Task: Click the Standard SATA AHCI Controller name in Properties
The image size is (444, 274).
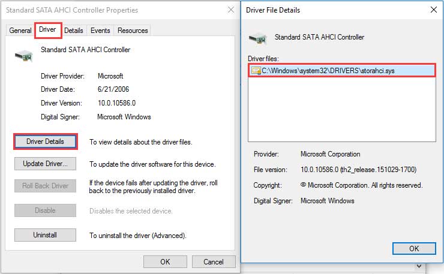Action: [86, 50]
